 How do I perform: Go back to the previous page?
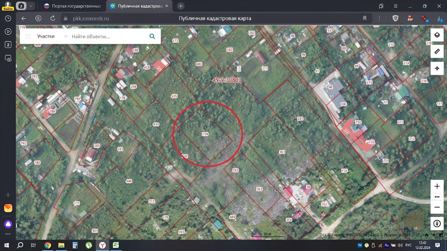point(24,18)
